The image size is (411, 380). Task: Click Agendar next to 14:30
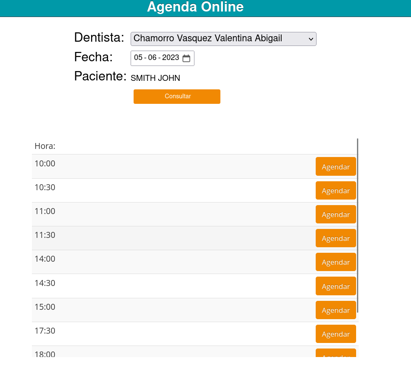coord(336,286)
